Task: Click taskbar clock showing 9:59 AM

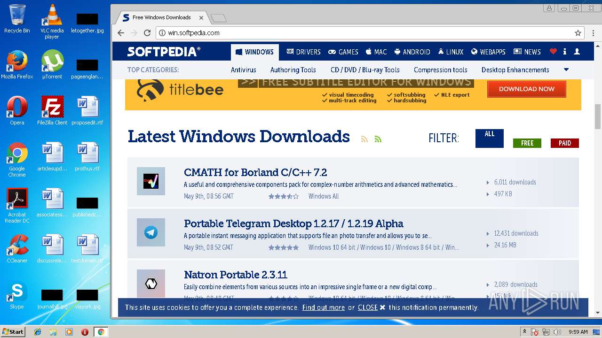Action: click(x=578, y=332)
